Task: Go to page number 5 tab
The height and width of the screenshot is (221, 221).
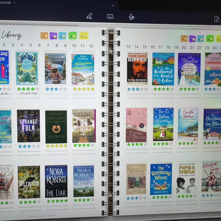Action: click(x=31, y=45)
